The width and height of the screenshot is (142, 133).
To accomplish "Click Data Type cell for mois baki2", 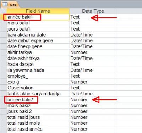I will click(93, 106).
